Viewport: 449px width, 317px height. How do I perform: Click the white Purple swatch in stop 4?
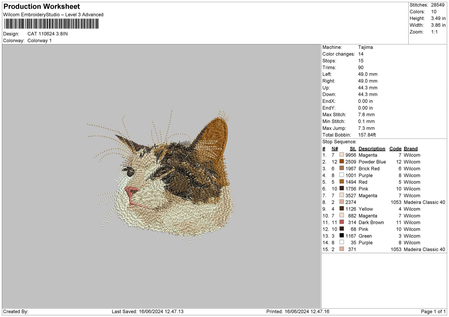341,175
